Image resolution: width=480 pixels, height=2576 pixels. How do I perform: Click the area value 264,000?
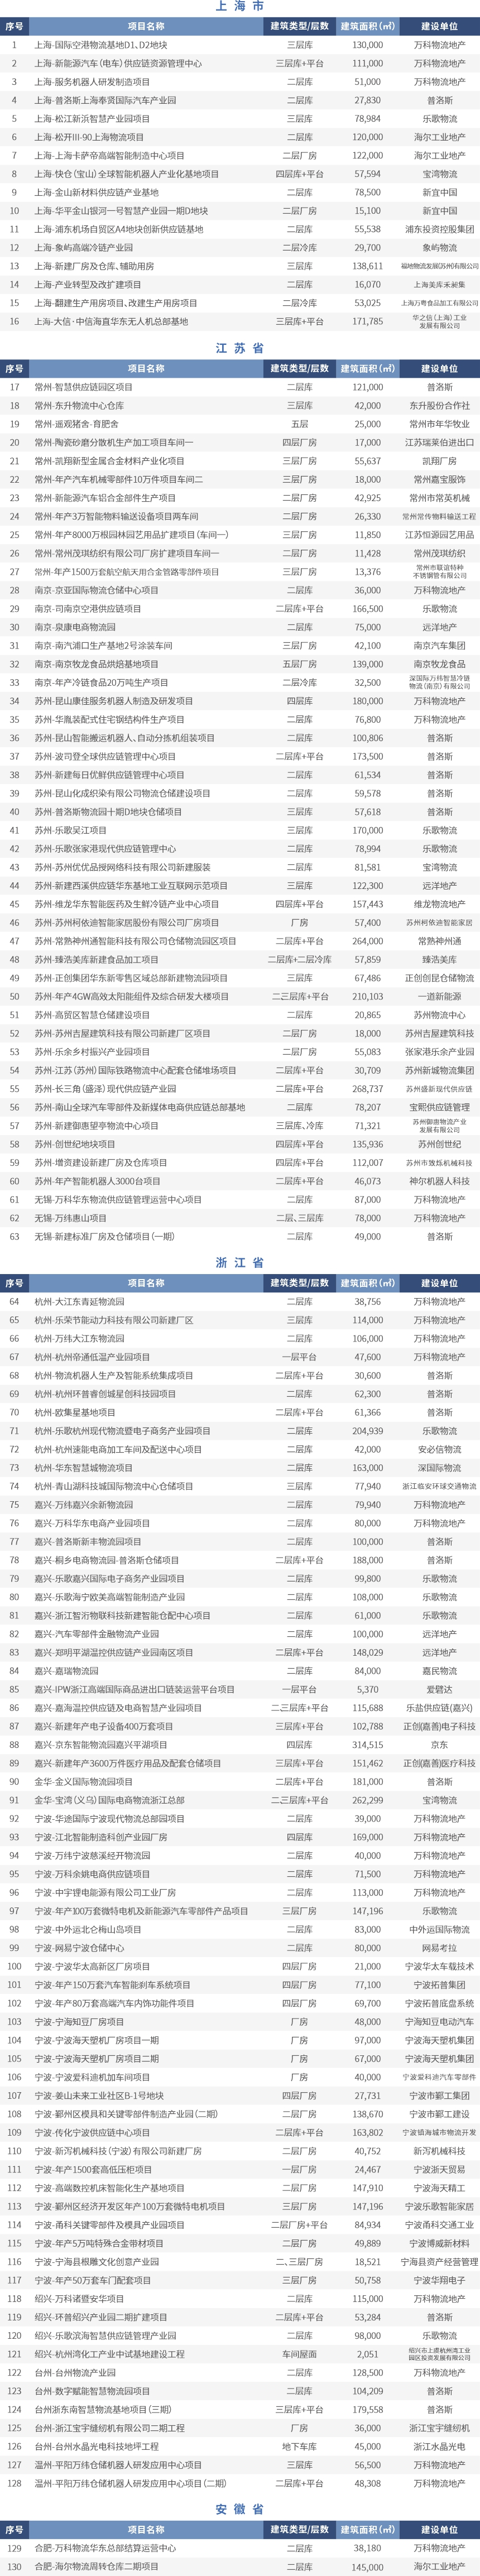(x=367, y=941)
